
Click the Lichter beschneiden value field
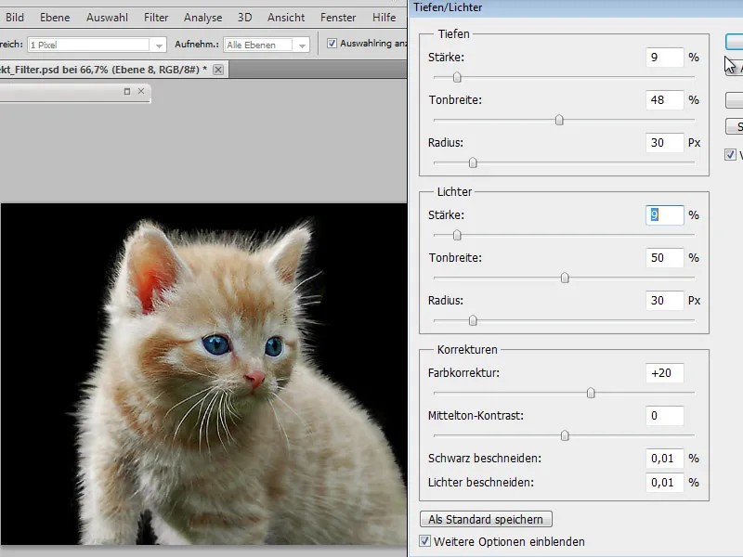pos(664,482)
